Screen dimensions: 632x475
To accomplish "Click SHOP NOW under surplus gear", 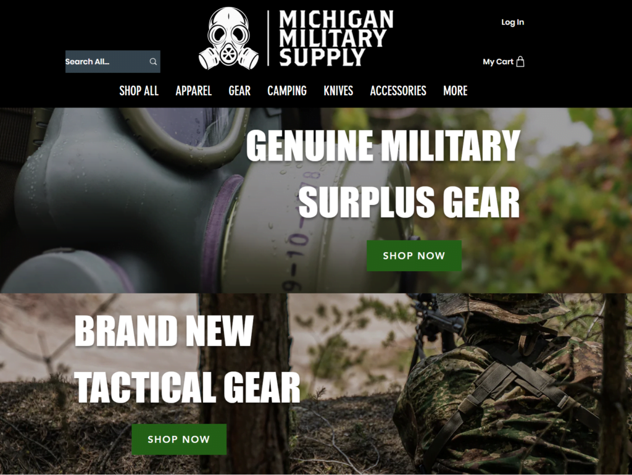I will click(414, 256).
